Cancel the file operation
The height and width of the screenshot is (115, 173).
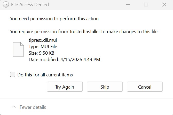coord(145,87)
